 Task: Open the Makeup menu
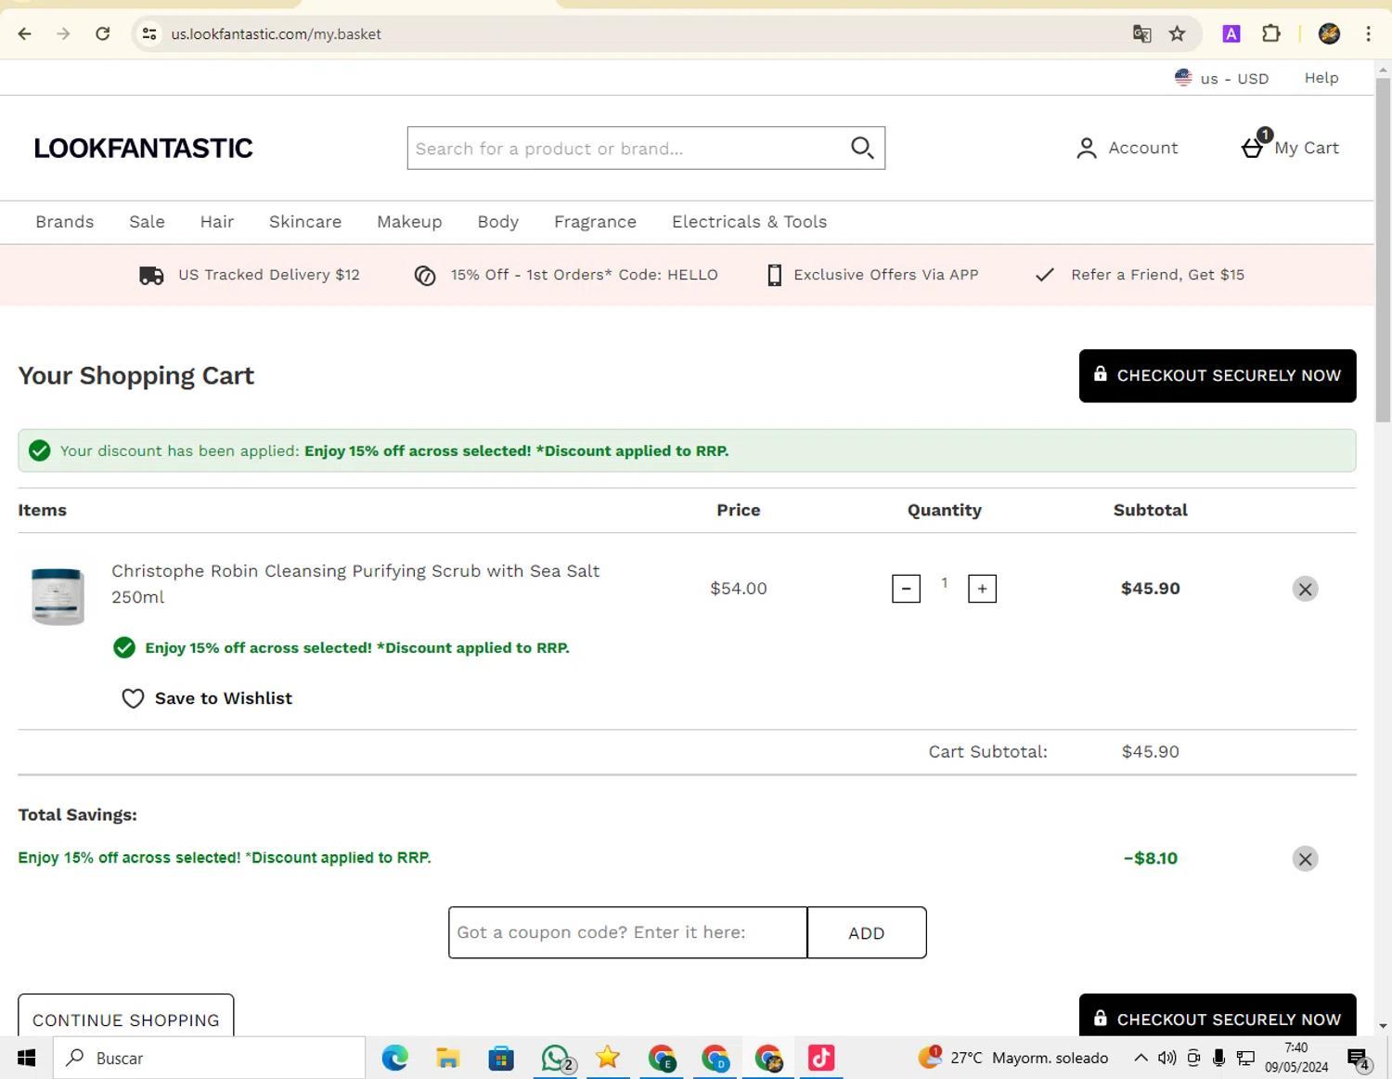409,222
